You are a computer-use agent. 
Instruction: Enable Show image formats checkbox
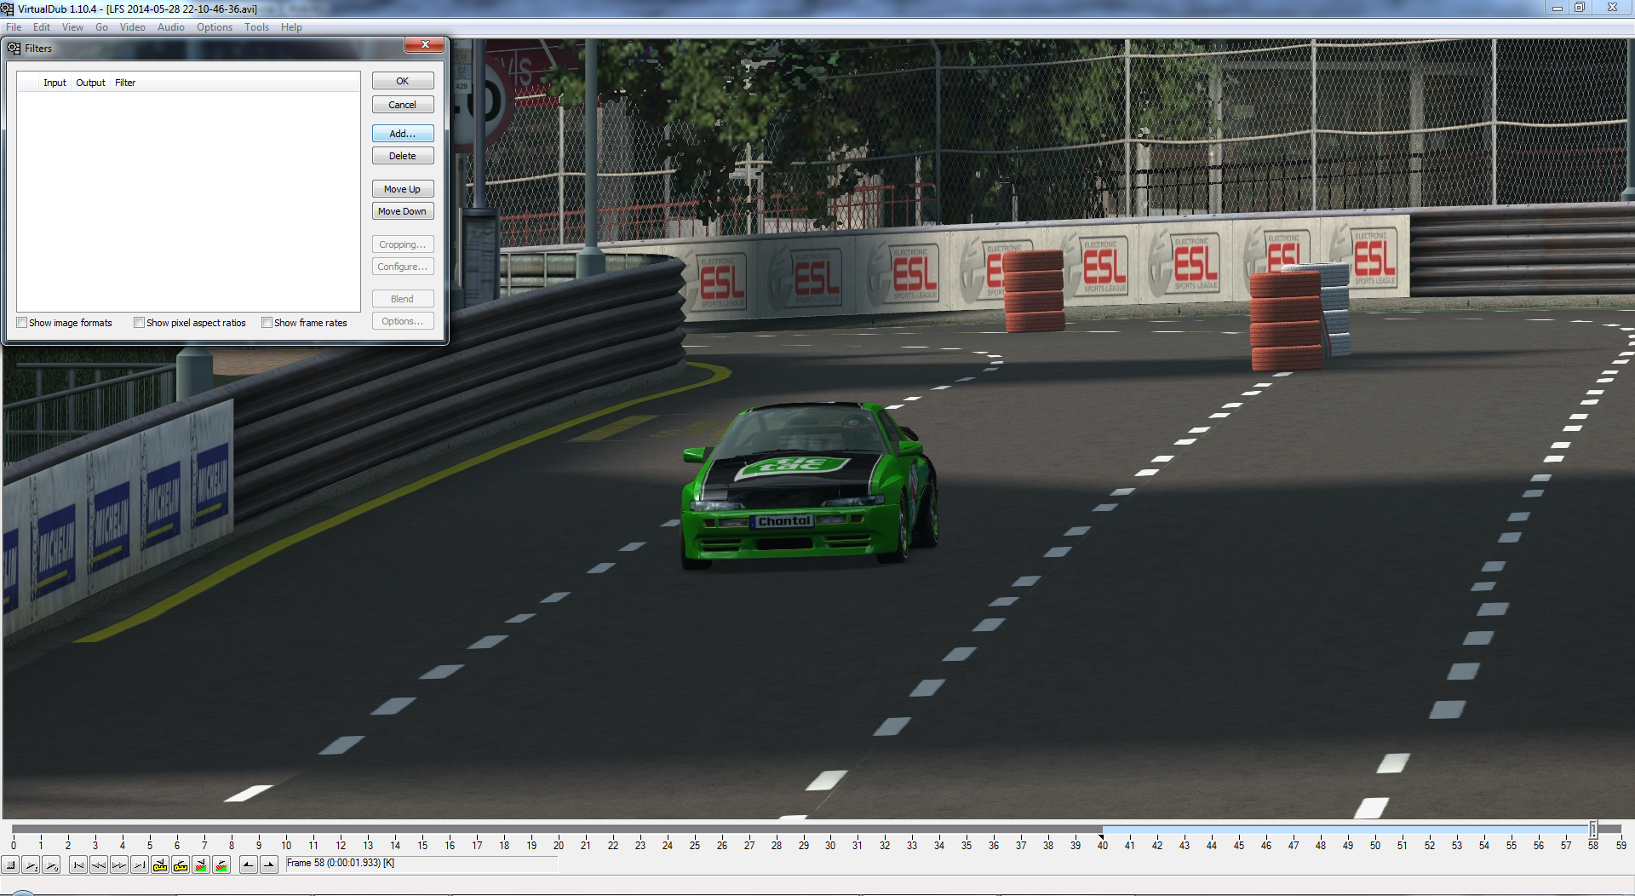[x=22, y=323]
